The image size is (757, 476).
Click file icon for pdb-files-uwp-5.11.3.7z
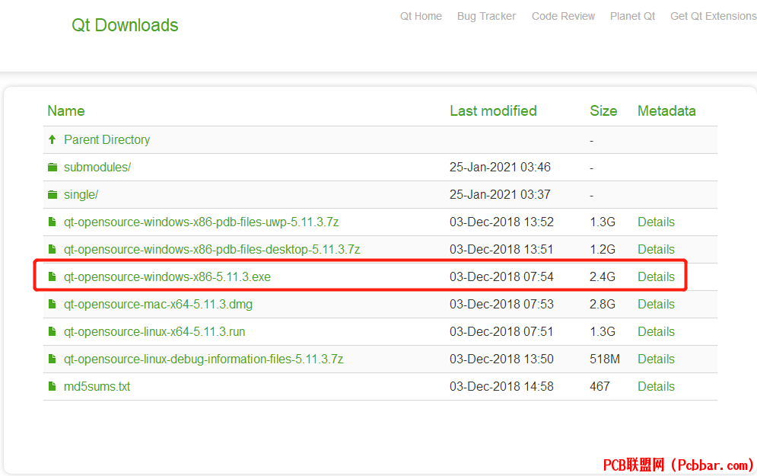pos(52,222)
